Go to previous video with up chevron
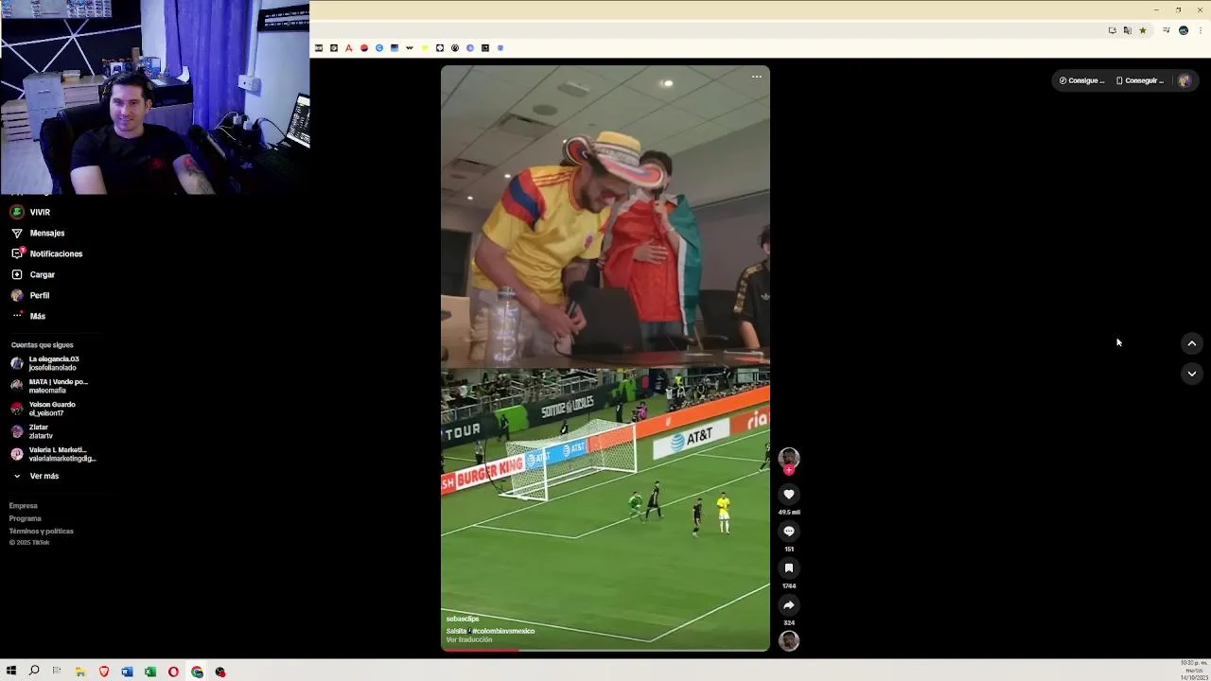The height and width of the screenshot is (681, 1211). (x=1191, y=343)
